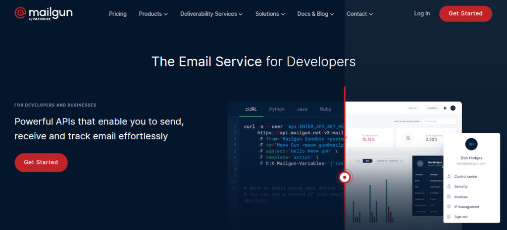Click Get Started button in the header
The image size is (507, 230).
pyautogui.click(x=465, y=13)
